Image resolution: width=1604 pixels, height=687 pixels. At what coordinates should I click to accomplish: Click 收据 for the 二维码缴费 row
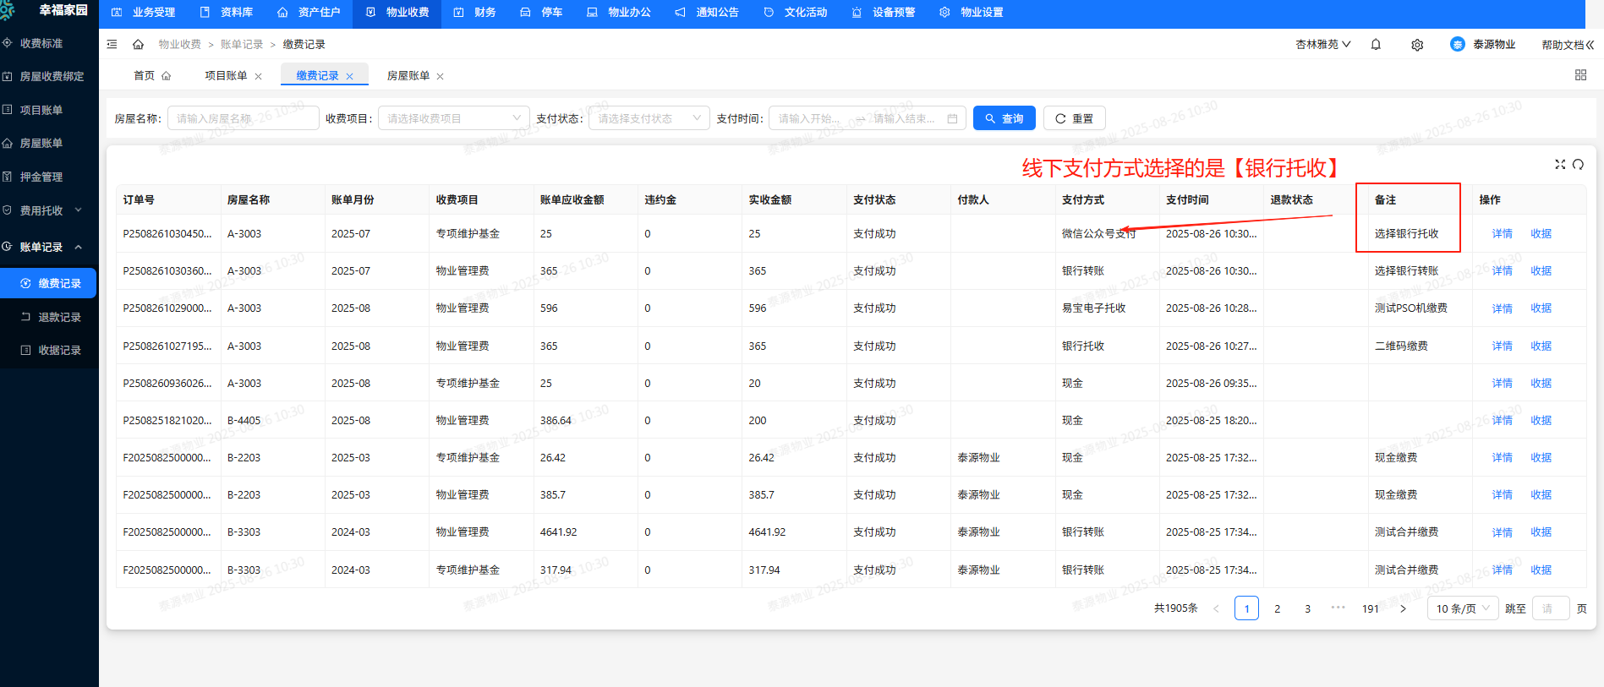[x=1541, y=346]
